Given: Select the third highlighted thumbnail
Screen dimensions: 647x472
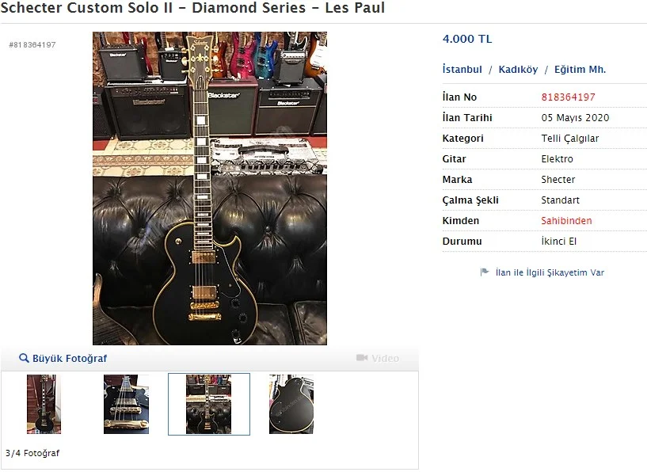Looking at the screenshot, I should click(209, 404).
